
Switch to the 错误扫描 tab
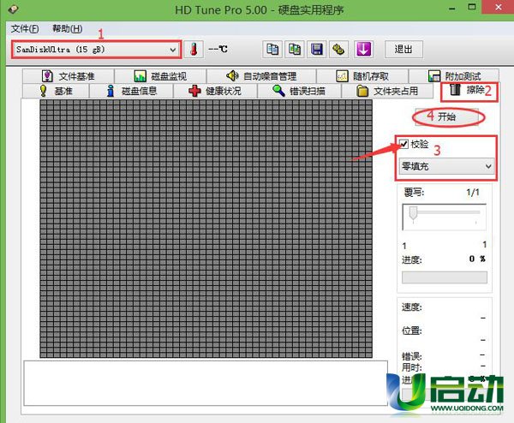pos(299,91)
